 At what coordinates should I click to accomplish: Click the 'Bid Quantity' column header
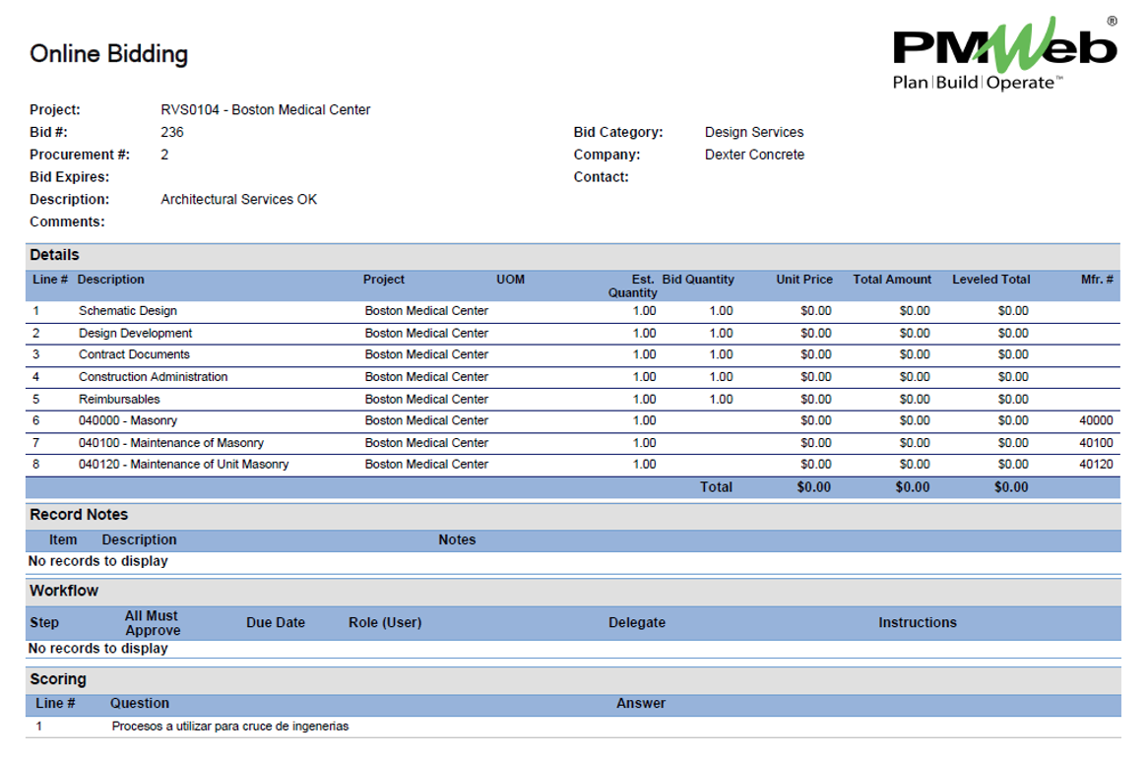point(698,280)
